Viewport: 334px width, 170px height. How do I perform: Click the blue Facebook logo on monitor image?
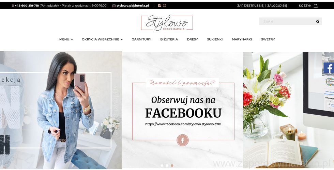click(329, 68)
